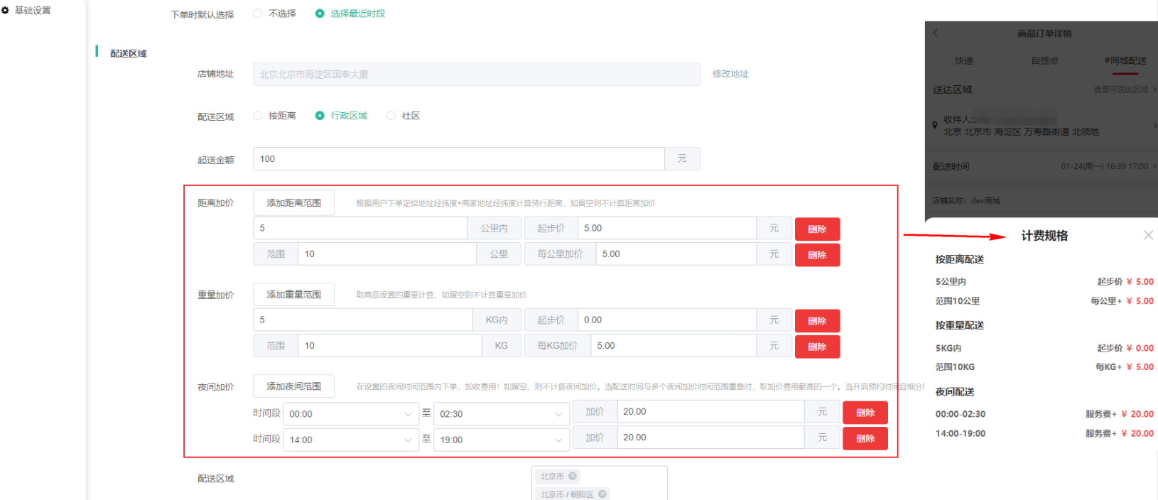Select the 社区 radio option
This screenshot has width=1158, height=500.
click(x=391, y=116)
